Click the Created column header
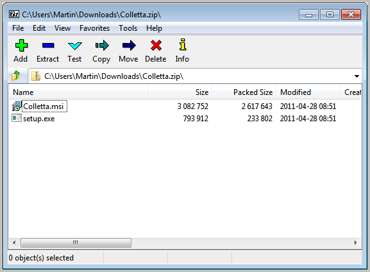The width and height of the screenshot is (370, 272). tap(351, 92)
